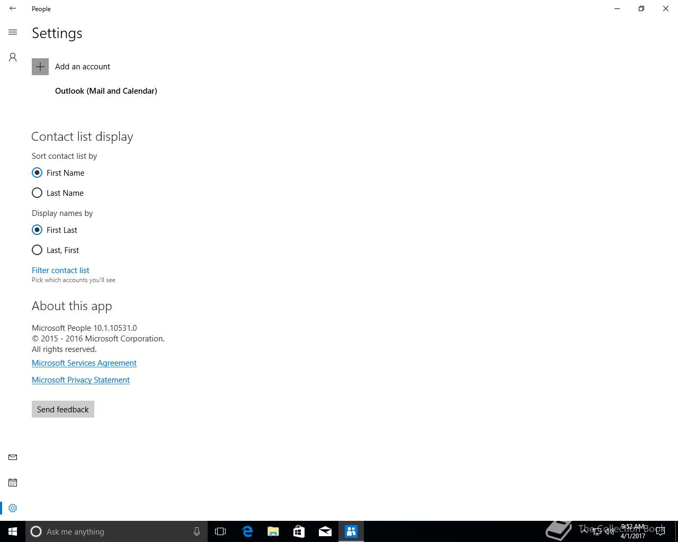678x542 pixels.
Task: Click the Sort contact list by label
Action: [64, 156]
